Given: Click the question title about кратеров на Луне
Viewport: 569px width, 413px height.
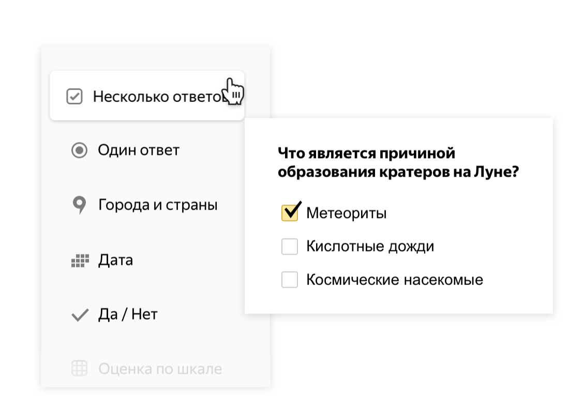Looking at the screenshot, I should [x=398, y=162].
